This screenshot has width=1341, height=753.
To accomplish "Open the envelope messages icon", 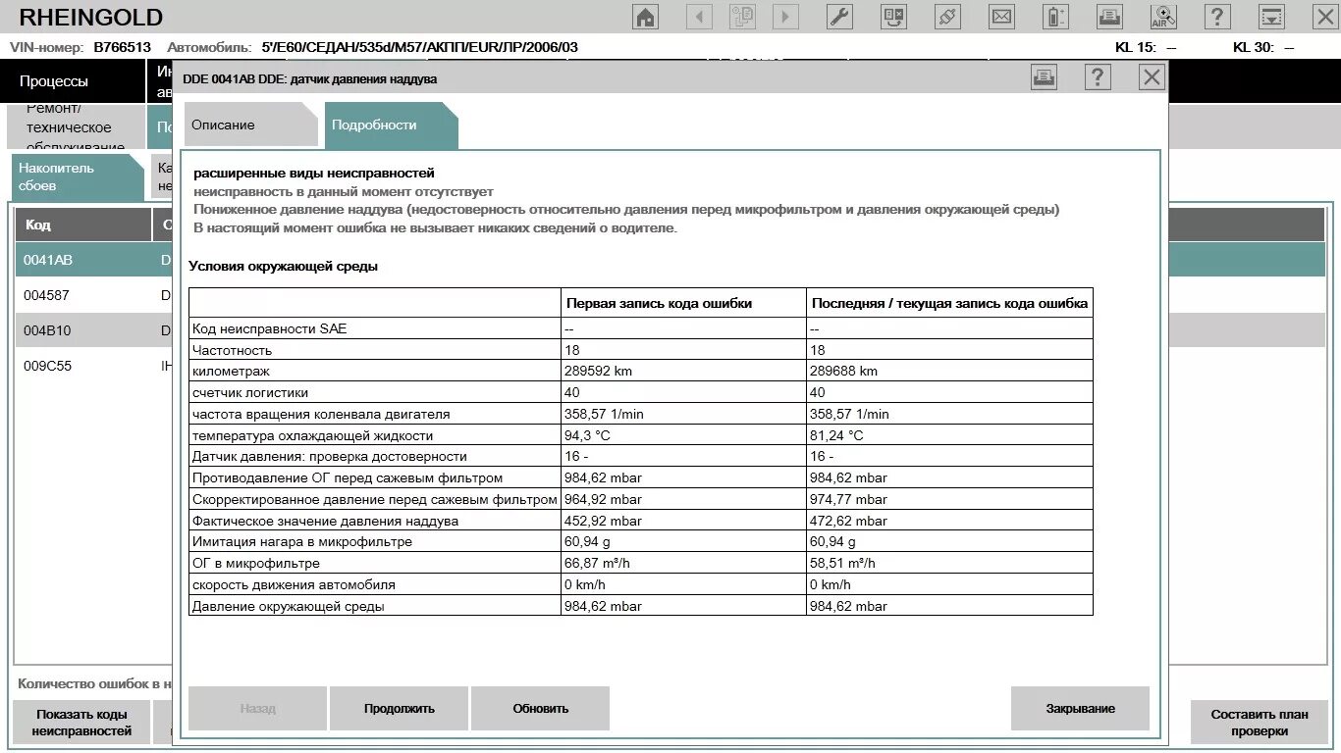I will tap(1001, 17).
